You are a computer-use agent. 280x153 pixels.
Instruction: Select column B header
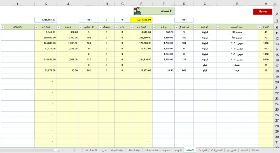[x=237, y=4]
